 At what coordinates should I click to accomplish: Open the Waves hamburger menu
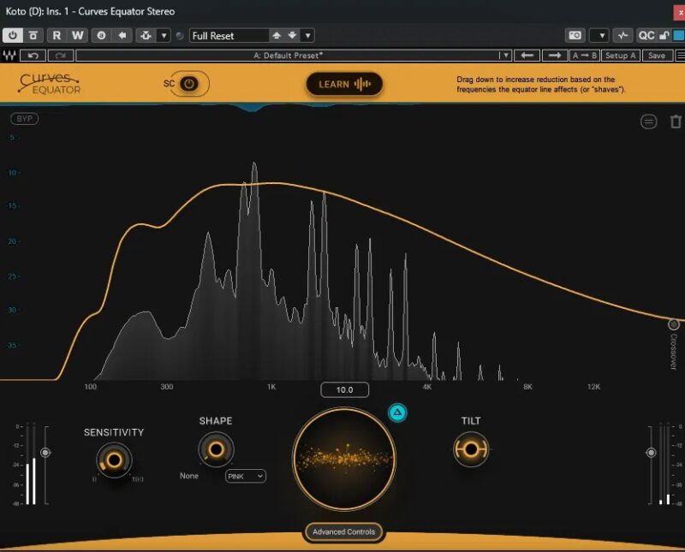coord(680,56)
